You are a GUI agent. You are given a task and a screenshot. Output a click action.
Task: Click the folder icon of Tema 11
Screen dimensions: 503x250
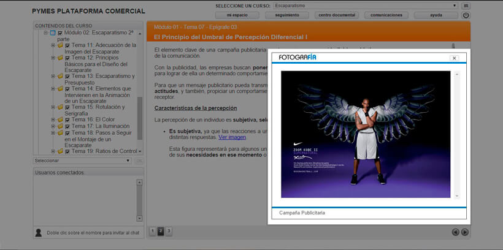(x=60, y=45)
